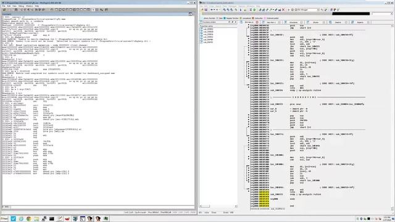Switch to the Imports tab

pyautogui.click(x=338, y=22)
